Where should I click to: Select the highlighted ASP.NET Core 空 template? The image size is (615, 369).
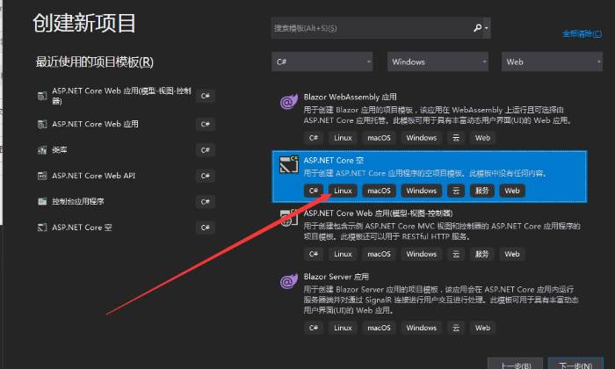click(430, 177)
